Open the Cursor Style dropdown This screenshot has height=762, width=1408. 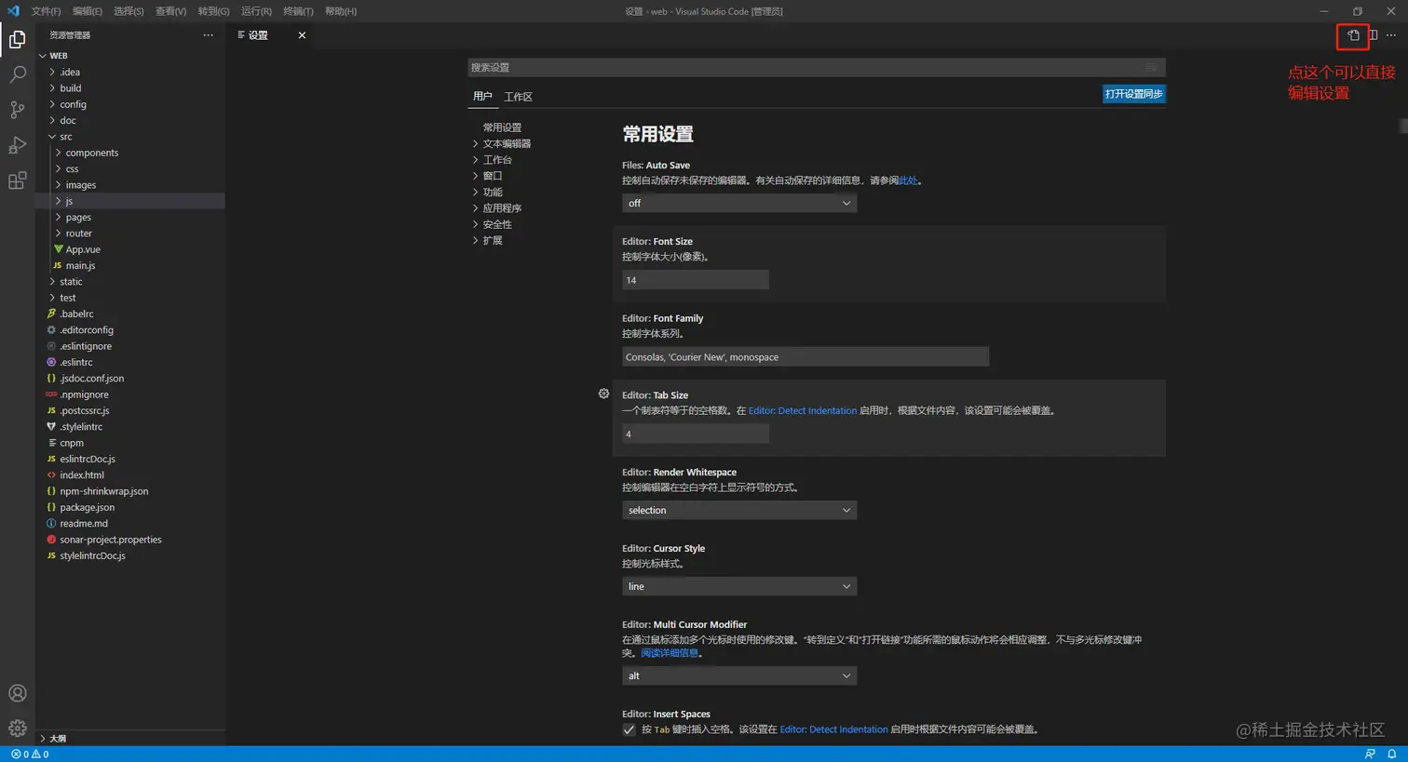739,586
